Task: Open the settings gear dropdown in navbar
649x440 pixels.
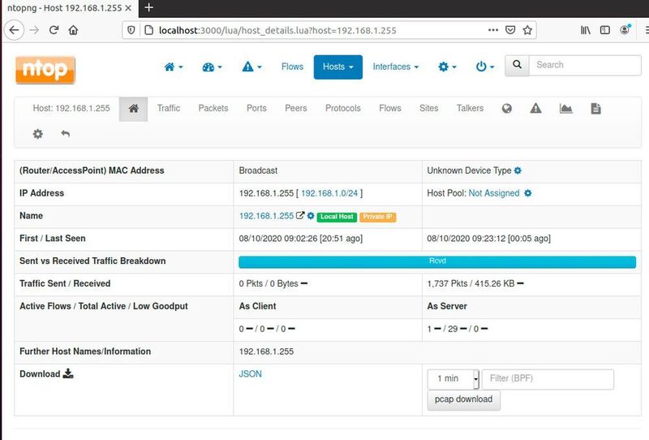Action: [x=447, y=67]
